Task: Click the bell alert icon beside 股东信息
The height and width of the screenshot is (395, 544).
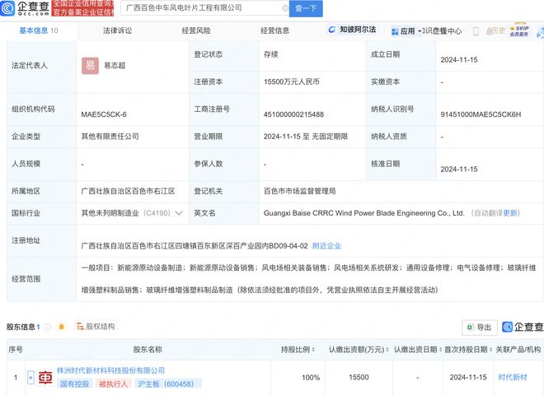Action: click(x=62, y=327)
